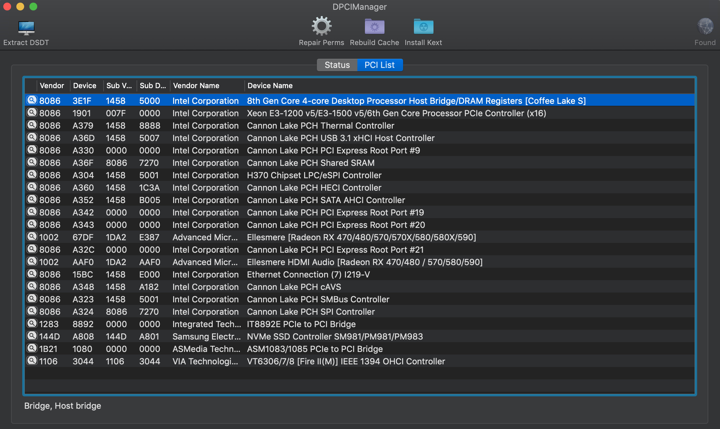Click the Cannon Lake PCH SATA AHCI Controller text

coord(326,200)
